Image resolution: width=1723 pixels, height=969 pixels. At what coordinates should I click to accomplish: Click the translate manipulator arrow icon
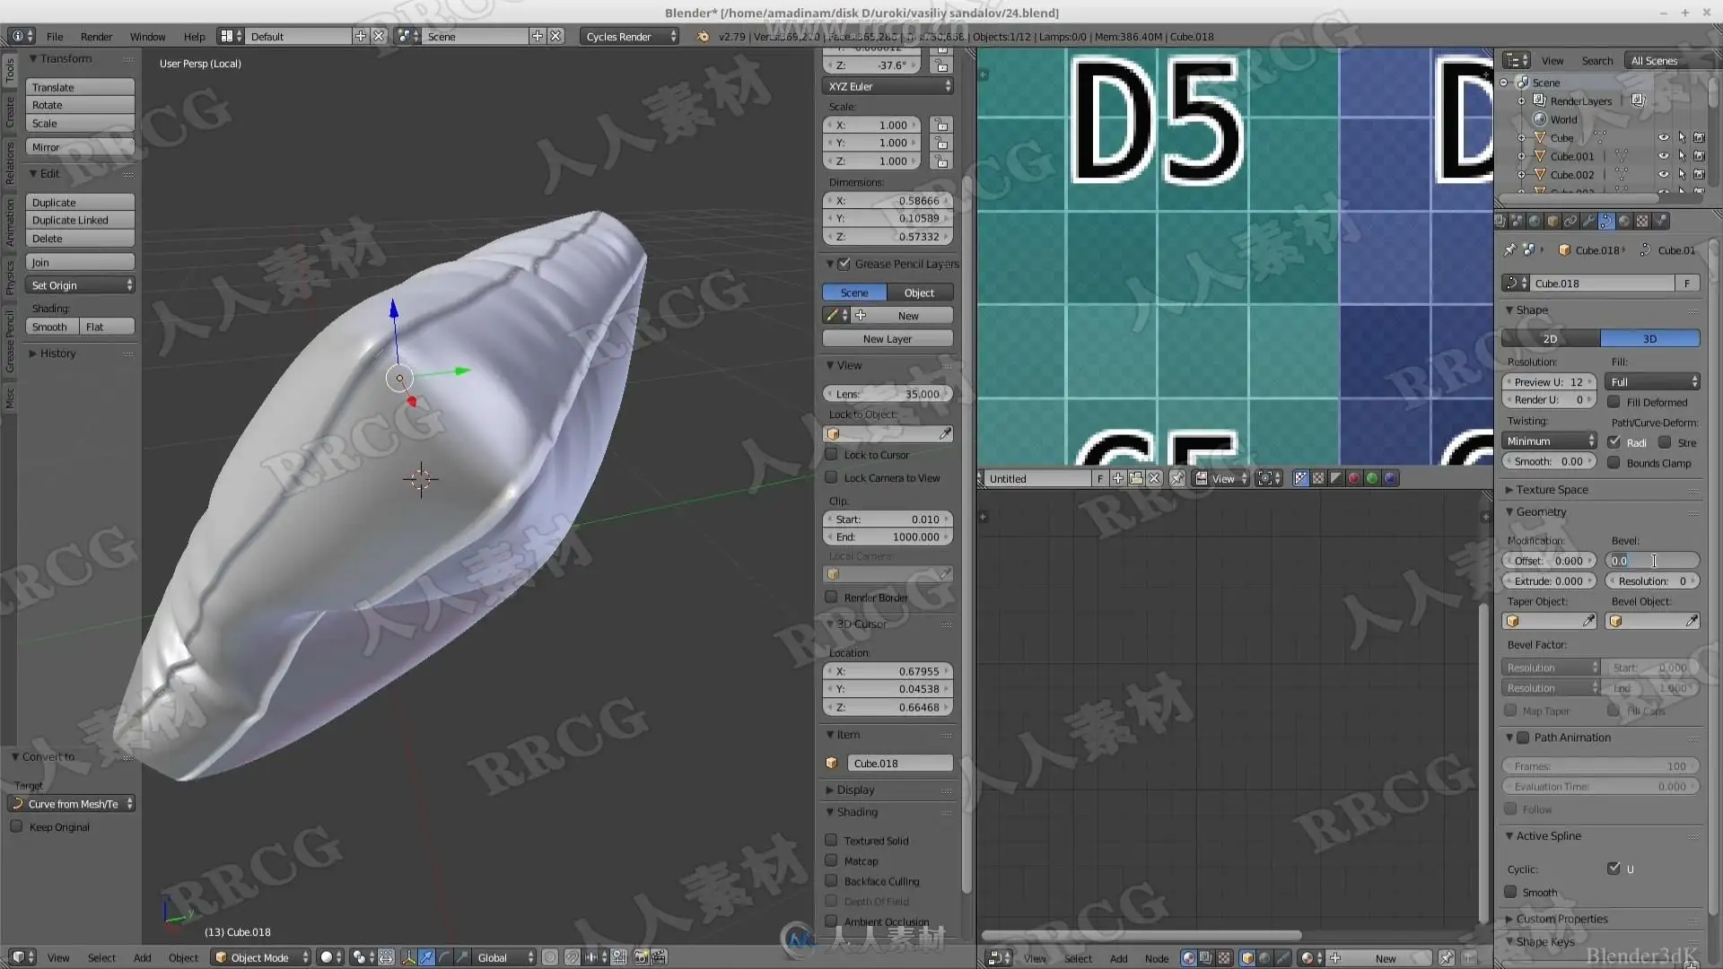coord(426,957)
